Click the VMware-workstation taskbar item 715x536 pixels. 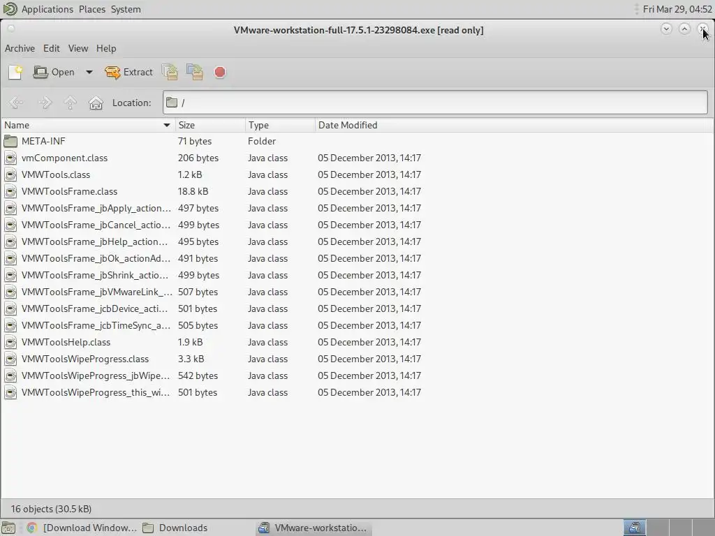click(x=314, y=528)
